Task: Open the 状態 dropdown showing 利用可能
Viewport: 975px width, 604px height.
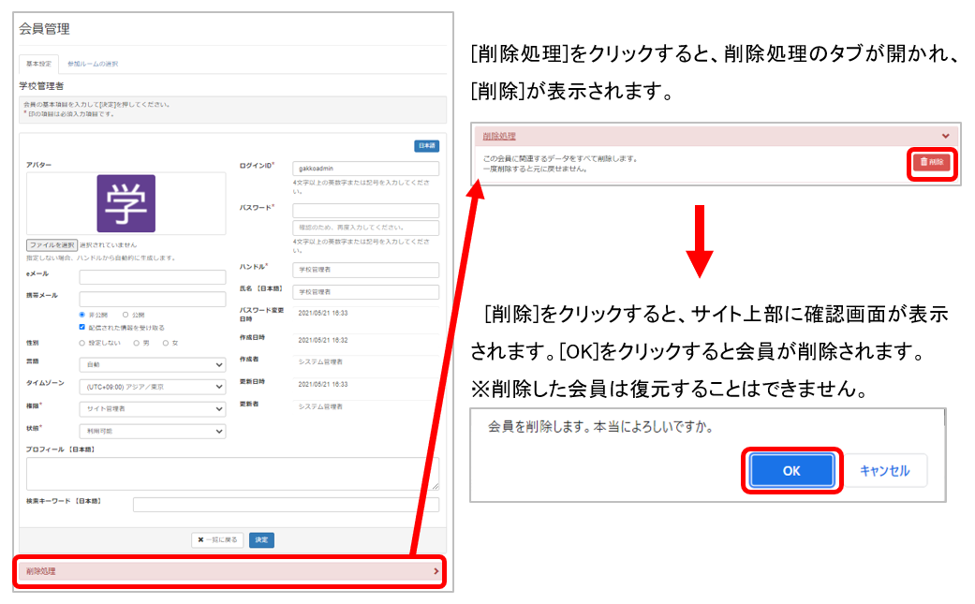Action: coord(152,431)
